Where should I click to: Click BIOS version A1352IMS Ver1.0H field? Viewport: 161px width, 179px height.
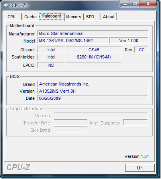point(93,91)
